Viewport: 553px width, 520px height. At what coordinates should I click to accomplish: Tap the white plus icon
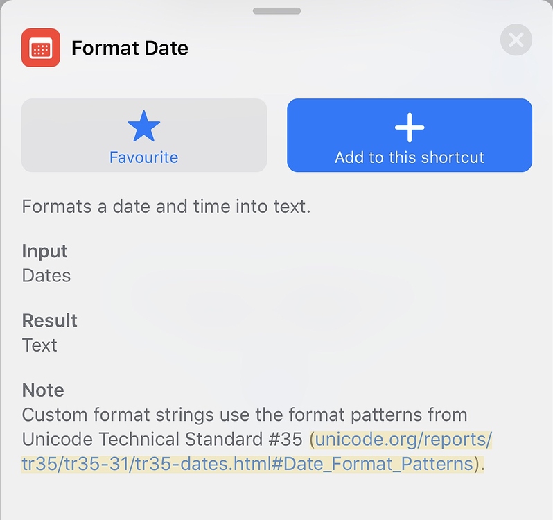pyautogui.click(x=410, y=128)
